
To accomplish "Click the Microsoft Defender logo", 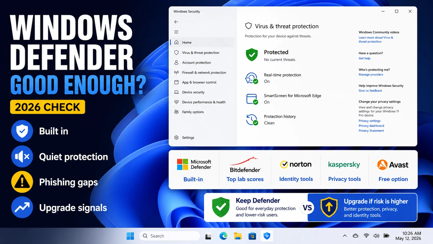I will point(194,164).
